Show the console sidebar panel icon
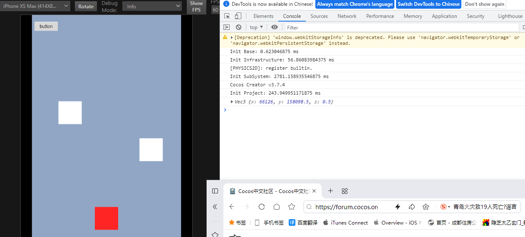 pos(226,27)
